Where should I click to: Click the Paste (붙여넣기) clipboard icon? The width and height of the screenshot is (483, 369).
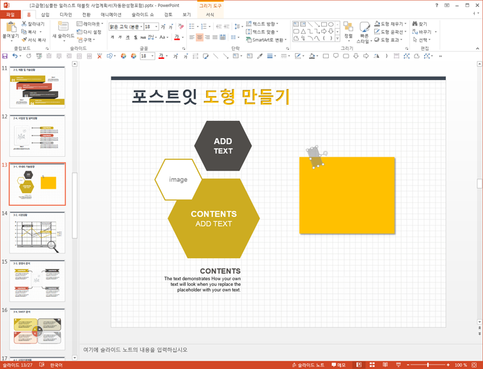point(11,27)
